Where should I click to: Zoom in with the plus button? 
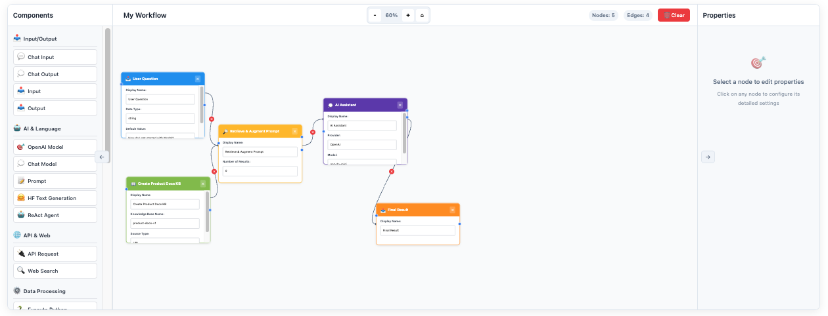coord(408,15)
